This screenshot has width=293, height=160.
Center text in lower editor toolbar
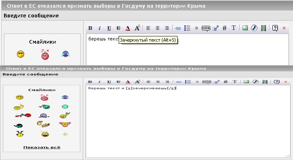[158, 82]
